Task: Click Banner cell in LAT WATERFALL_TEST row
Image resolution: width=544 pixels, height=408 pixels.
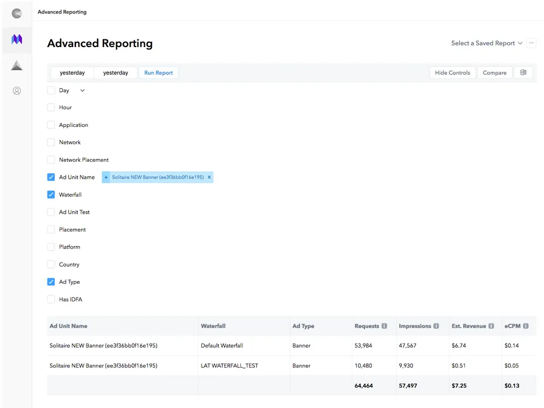Action: 301,365
